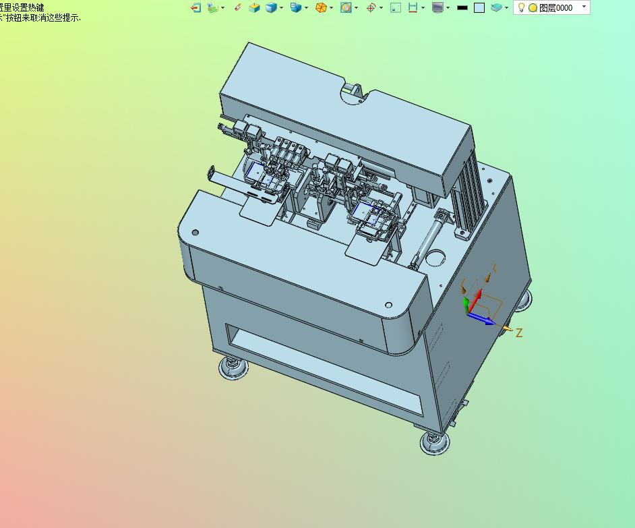Expand the monitor background dropdown arrow
The width and height of the screenshot is (635, 528).
coord(448,7)
